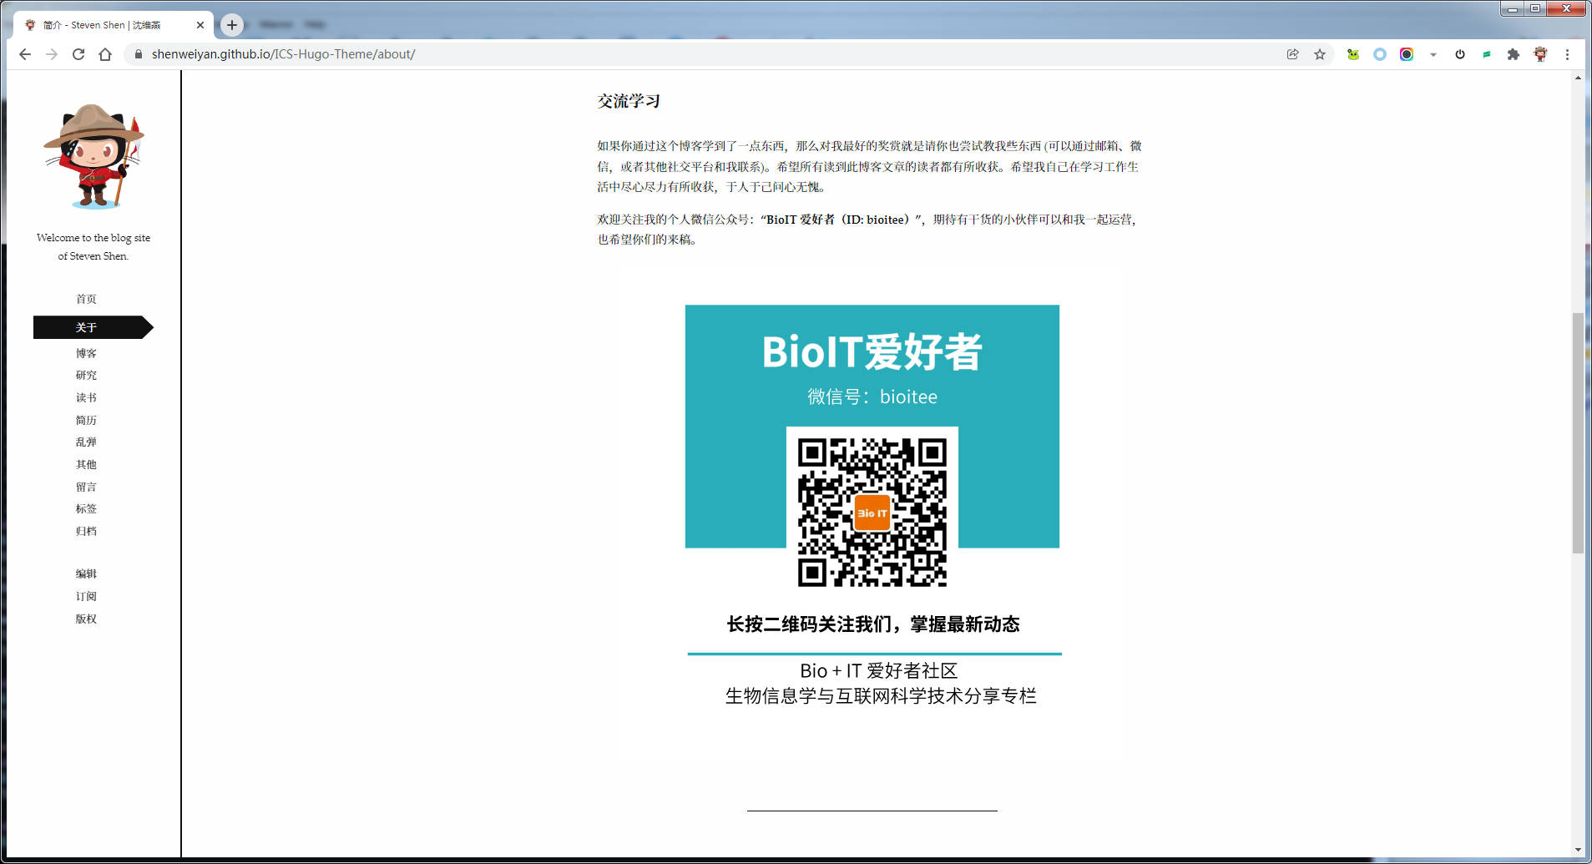The width and height of the screenshot is (1592, 864).
Task: Open the 研究 research menu item
Action: click(86, 375)
